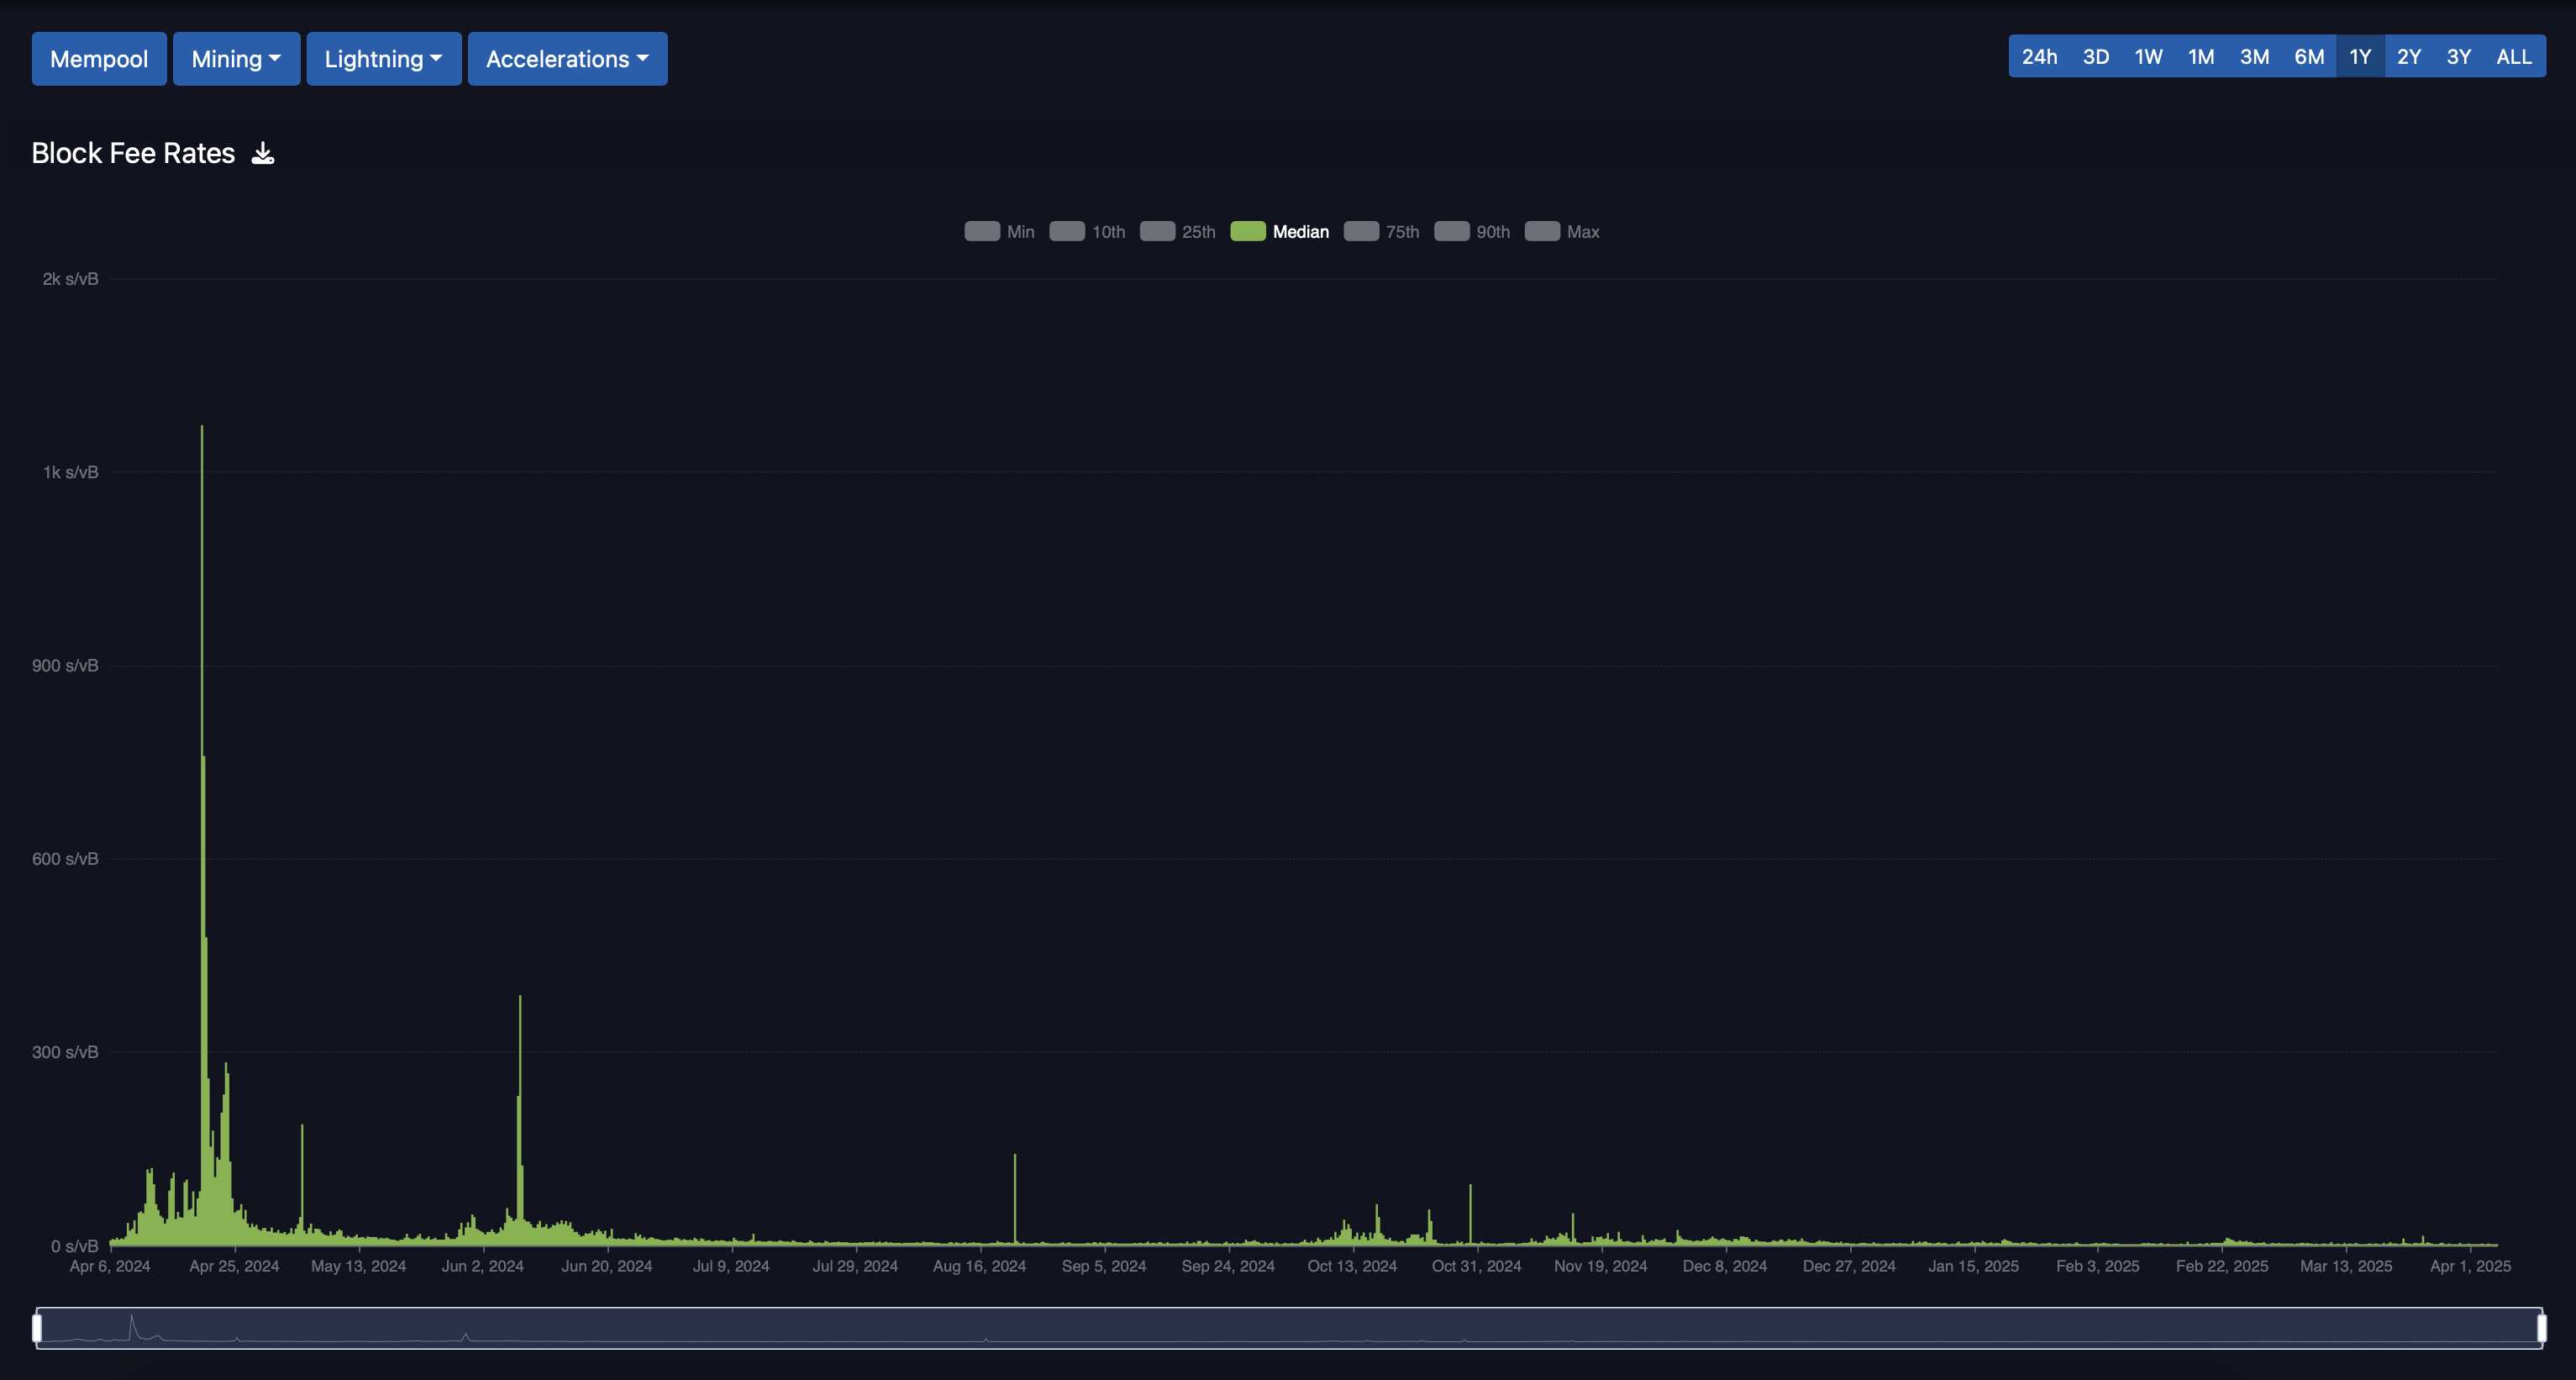The image size is (2576, 1380).
Task: Select the 2Y timespan
Action: 2409,57
